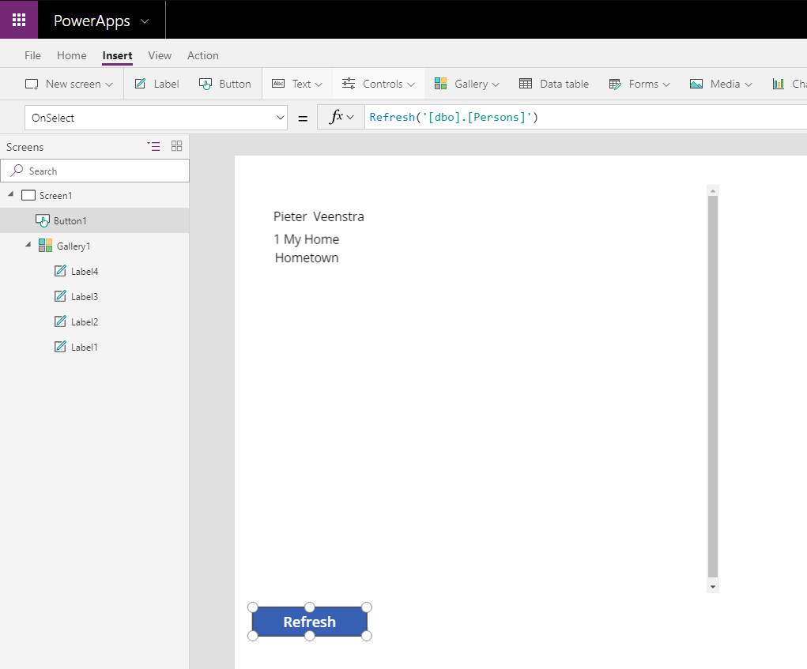Collapse the Screen1 tree node
This screenshot has height=669, width=807.
[11, 194]
